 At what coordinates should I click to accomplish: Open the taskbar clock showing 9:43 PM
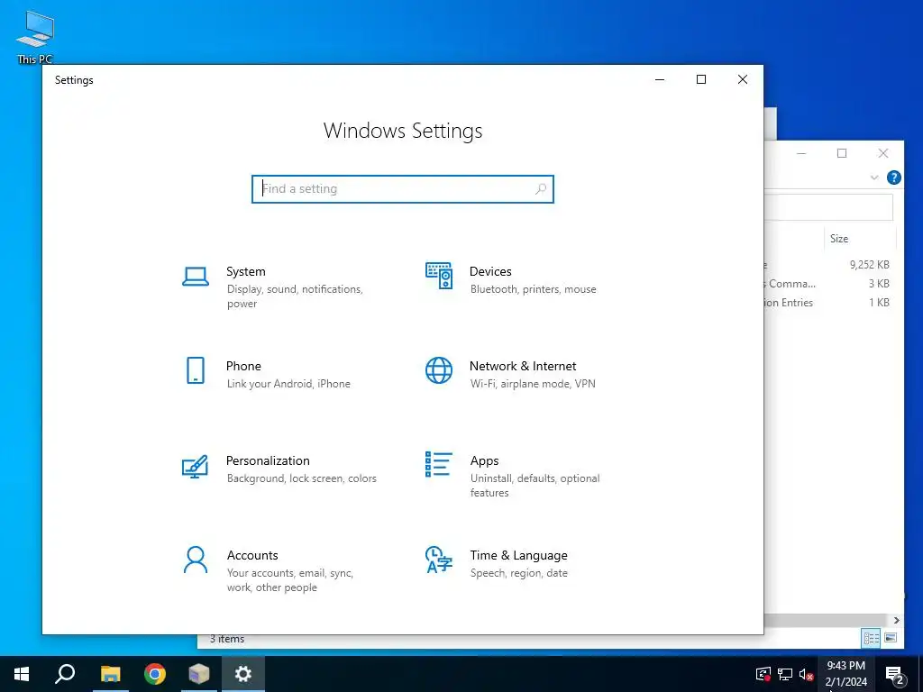point(846,674)
